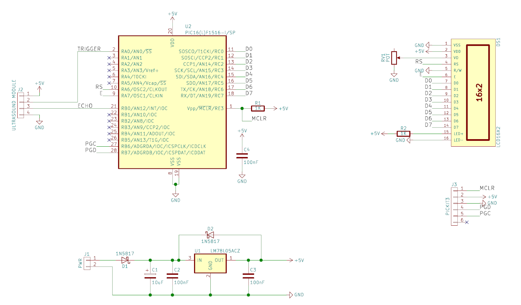Click the GND symbol at J2 pin 4

[39, 125]
